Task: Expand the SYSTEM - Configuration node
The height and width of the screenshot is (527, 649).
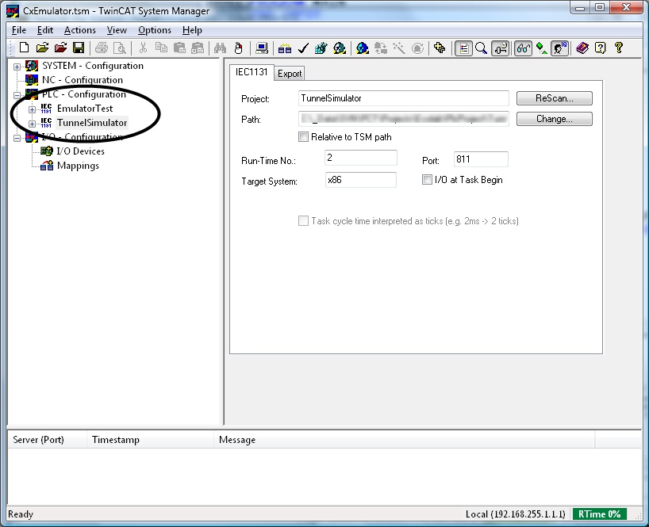Action: click(x=17, y=67)
